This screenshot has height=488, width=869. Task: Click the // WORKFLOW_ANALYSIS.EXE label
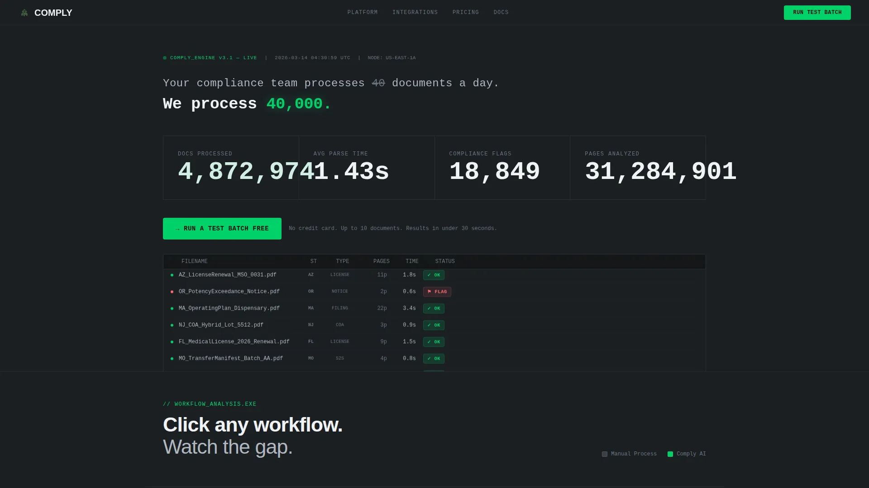coord(210,404)
